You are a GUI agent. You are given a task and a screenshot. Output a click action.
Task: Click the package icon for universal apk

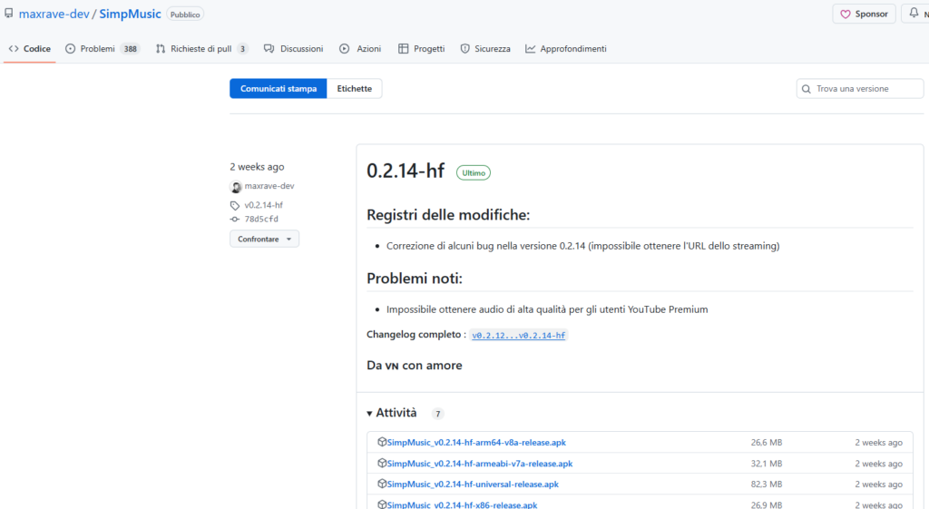point(382,484)
